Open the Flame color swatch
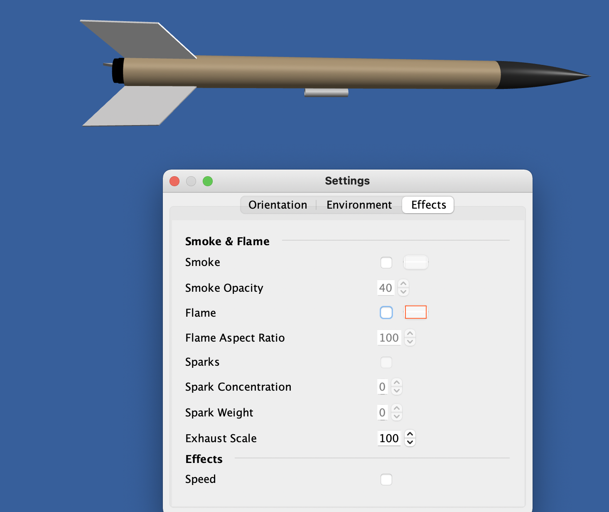The image size is (609, 512). pyautogui.click(x=415, y=312)
